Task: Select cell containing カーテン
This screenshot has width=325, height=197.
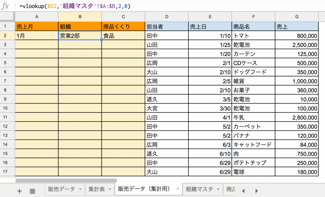Action: point(253,54)
